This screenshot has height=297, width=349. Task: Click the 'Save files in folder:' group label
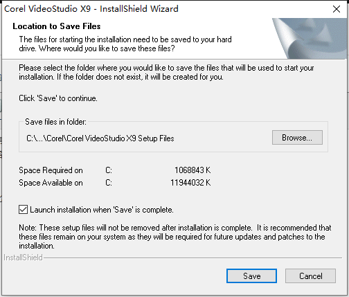55,122
